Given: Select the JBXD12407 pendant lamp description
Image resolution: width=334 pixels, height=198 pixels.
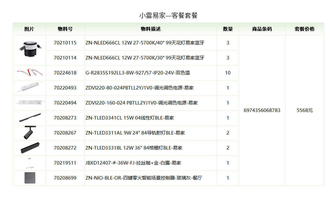Looking at the screenshot, I should (x=133, y=163).
